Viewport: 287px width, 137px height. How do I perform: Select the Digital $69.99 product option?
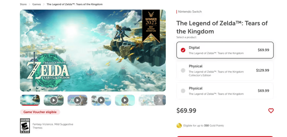click(x=225, y=50)
